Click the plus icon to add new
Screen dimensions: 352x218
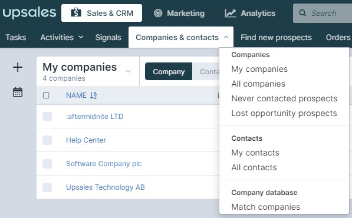pyautogui.click(x=18, y=67)
